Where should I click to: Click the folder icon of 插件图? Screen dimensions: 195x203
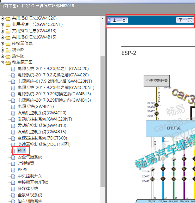click(x=8, y=57)
